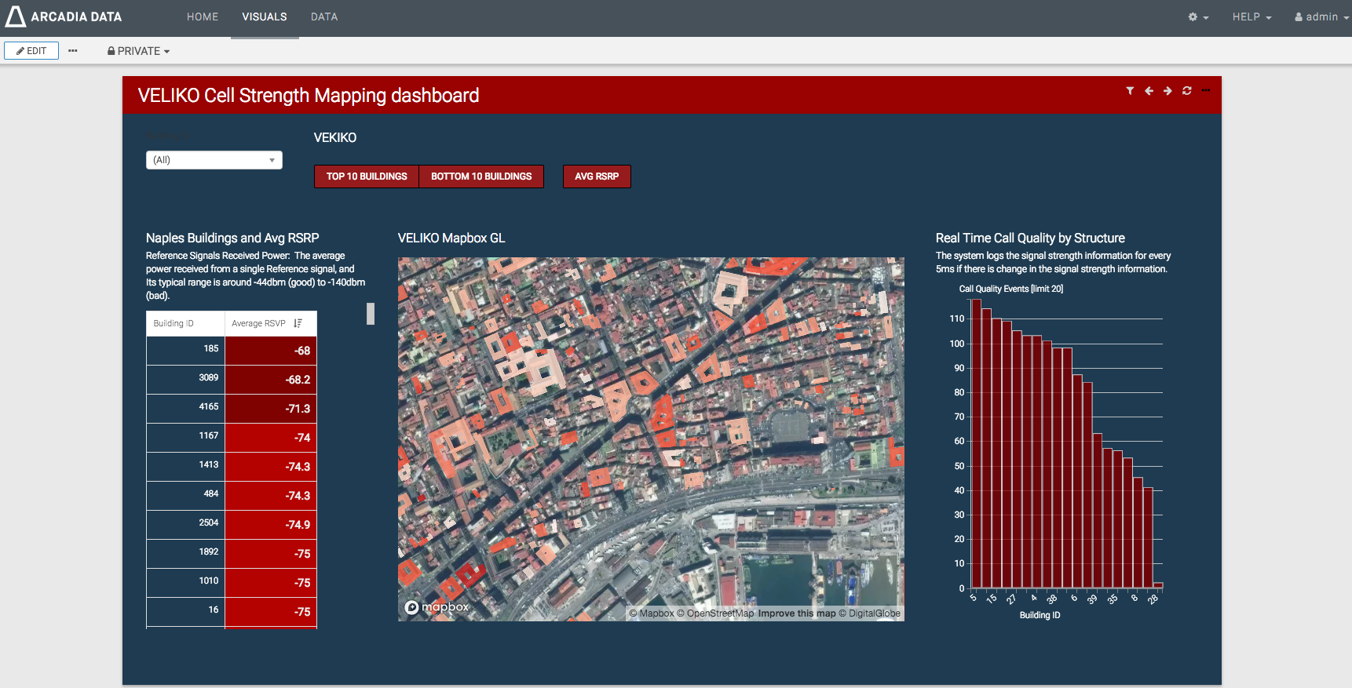Viewport: 1352px width, 688px height.
Task: Open the (All) filter dropdown
Action: click(214, 160)
